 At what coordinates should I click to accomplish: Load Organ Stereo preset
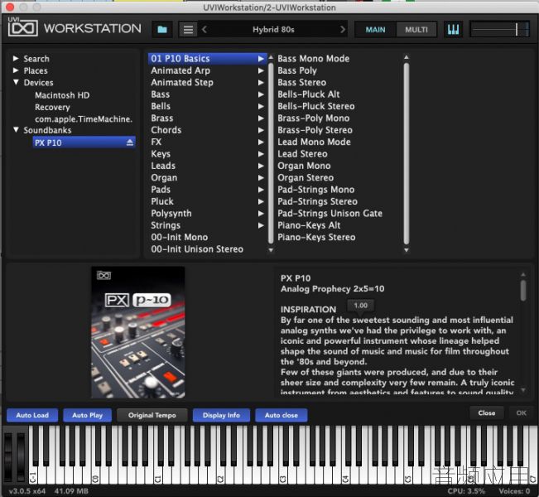306,178
